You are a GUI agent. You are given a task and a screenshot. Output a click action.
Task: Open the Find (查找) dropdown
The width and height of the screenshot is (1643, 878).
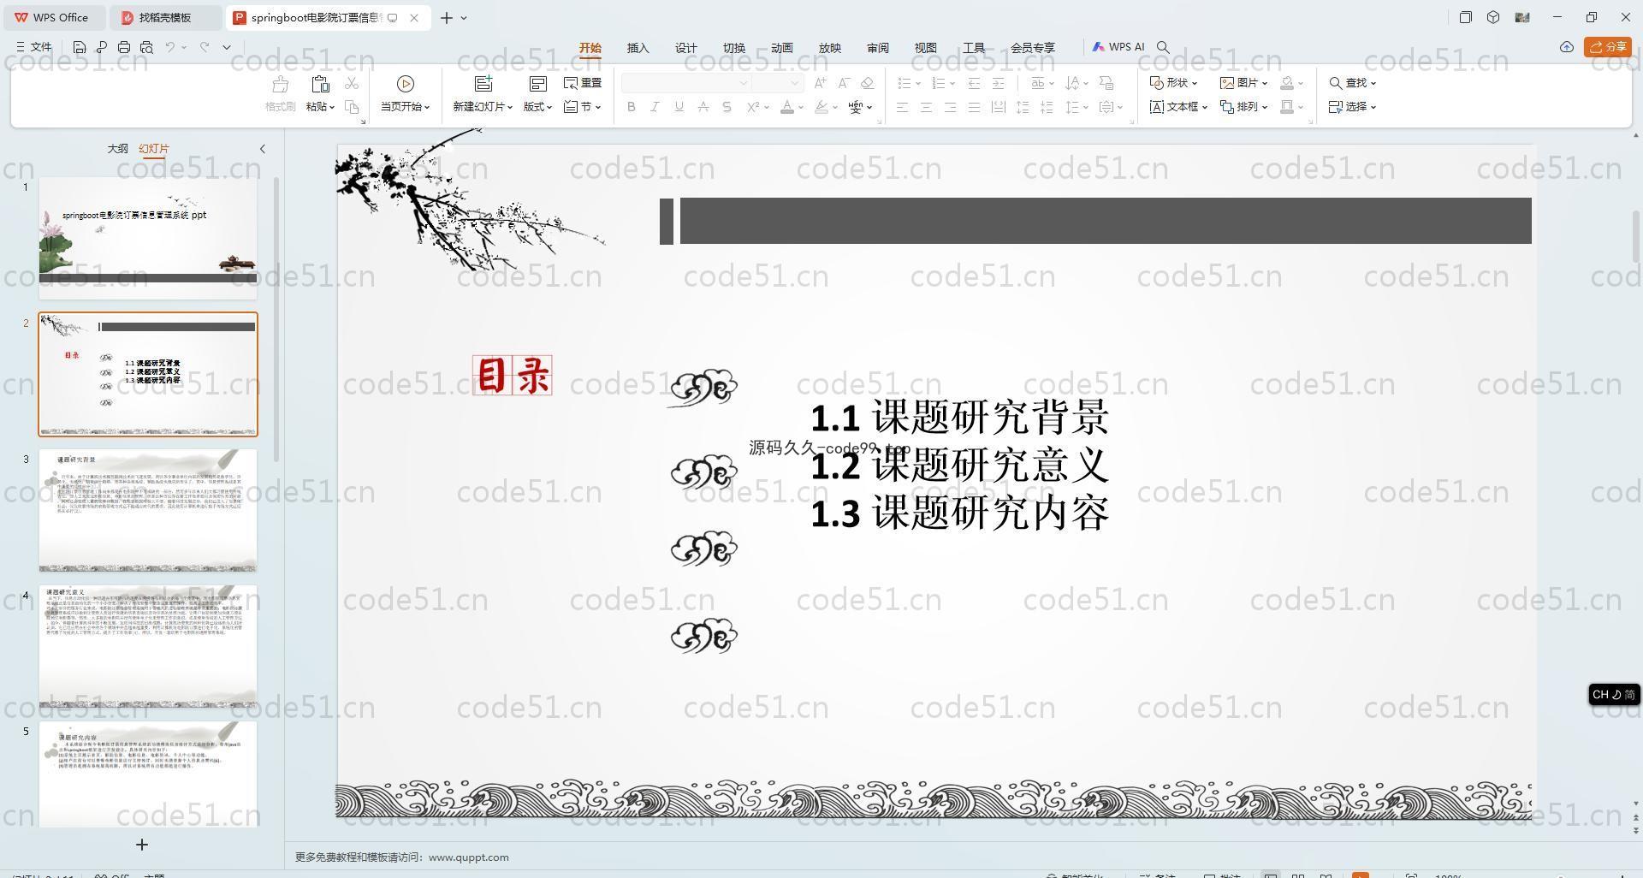click(1352, 83)
